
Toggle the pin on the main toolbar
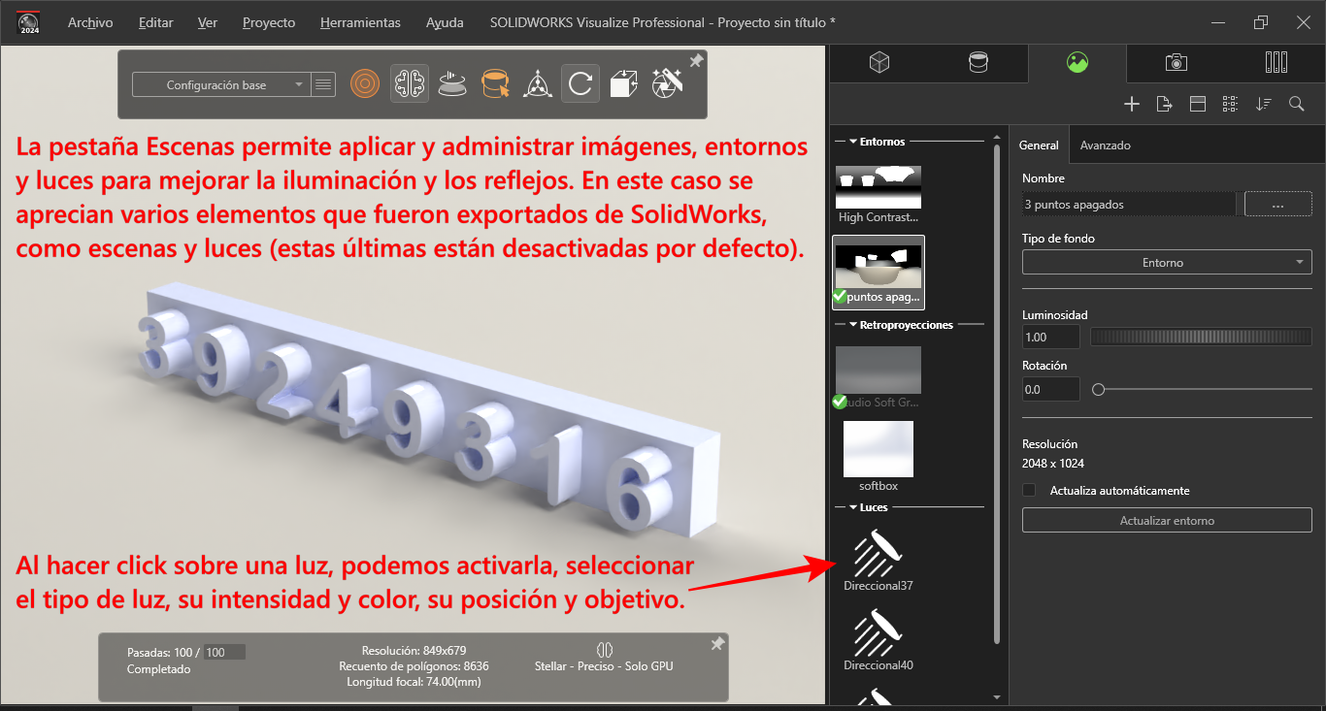[x=696, y=61]
